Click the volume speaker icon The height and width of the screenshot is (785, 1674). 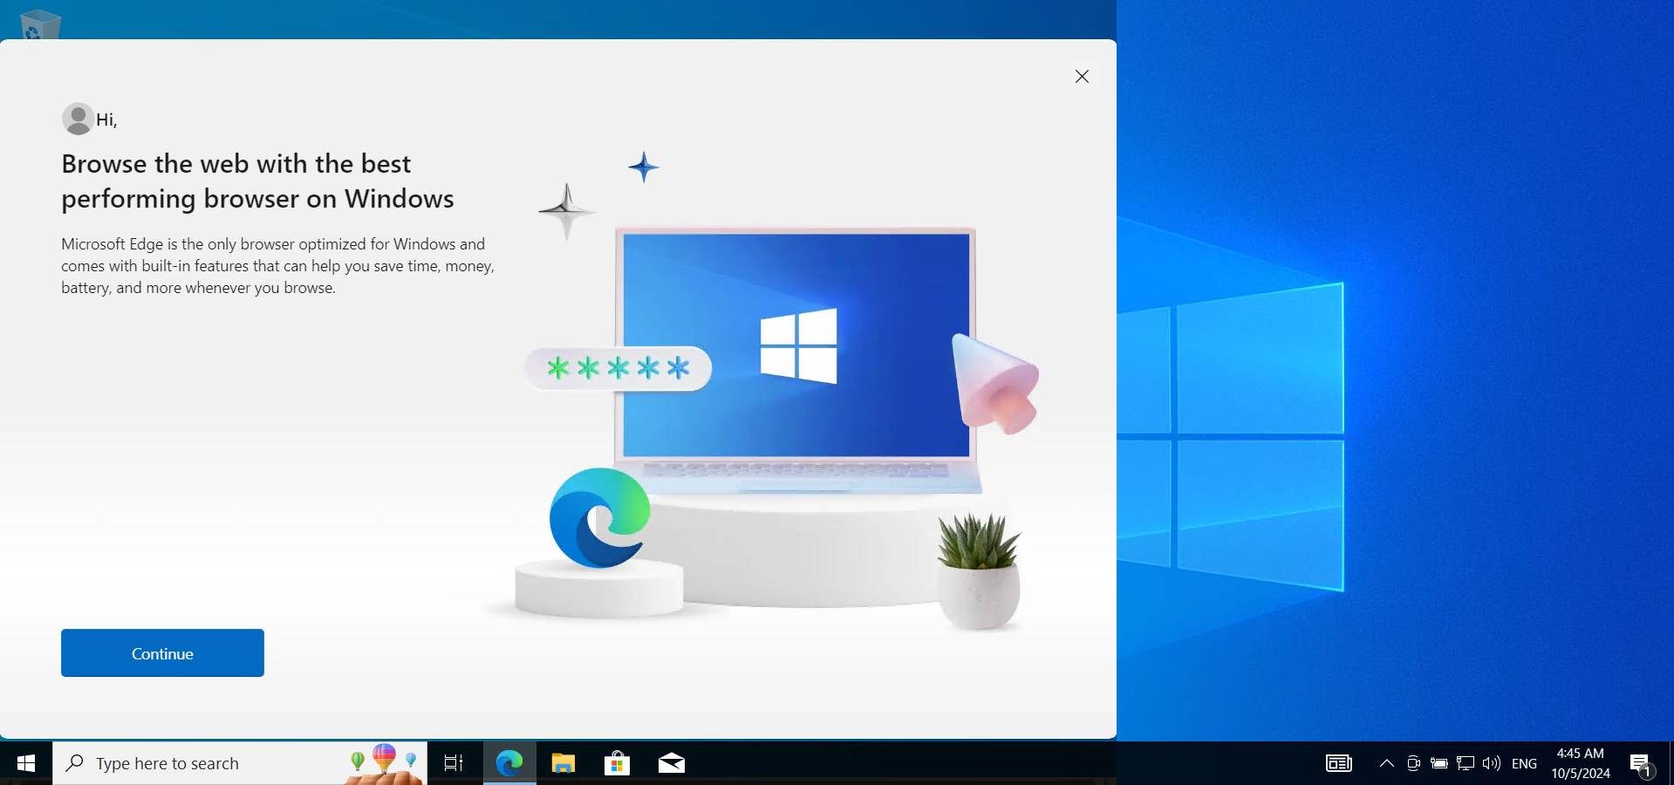coord(1492,763)
